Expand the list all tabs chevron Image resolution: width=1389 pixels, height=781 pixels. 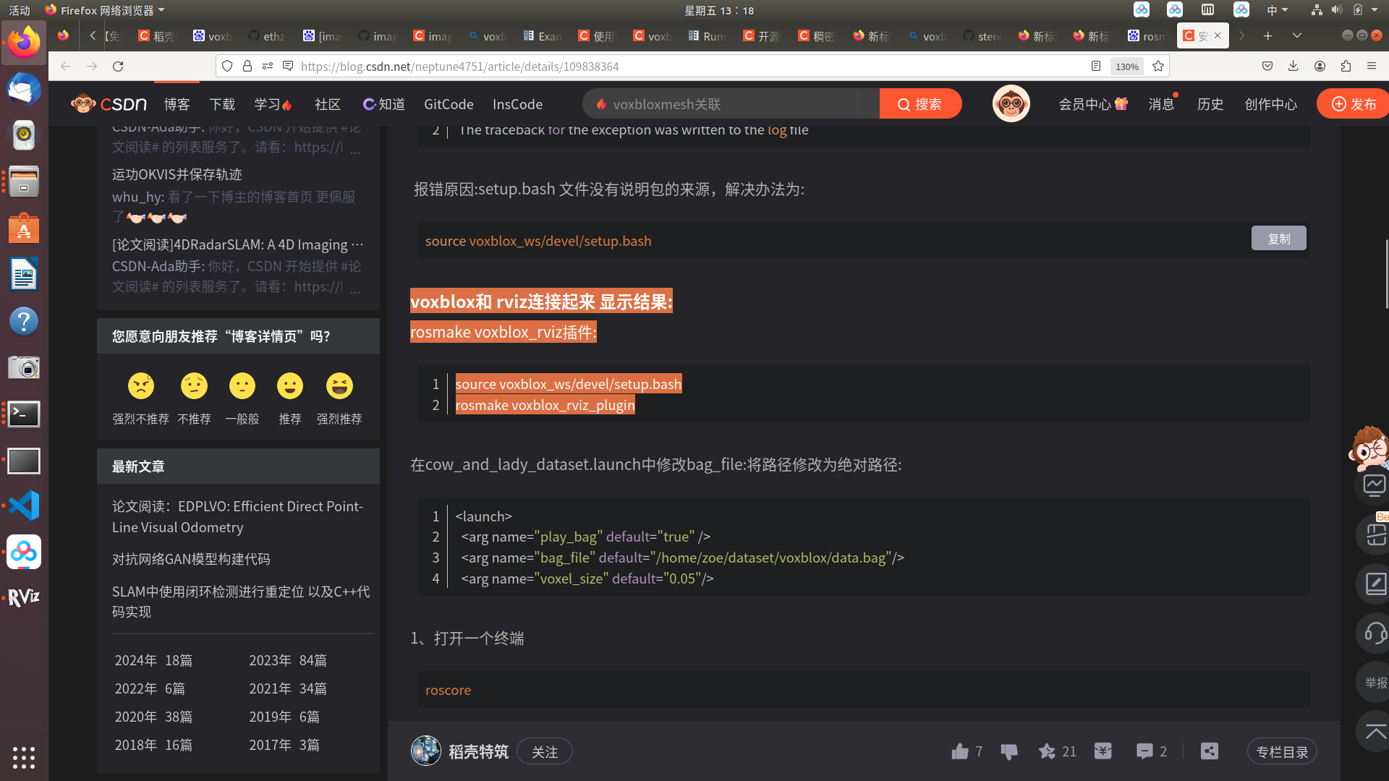(x=1297, y=35)
